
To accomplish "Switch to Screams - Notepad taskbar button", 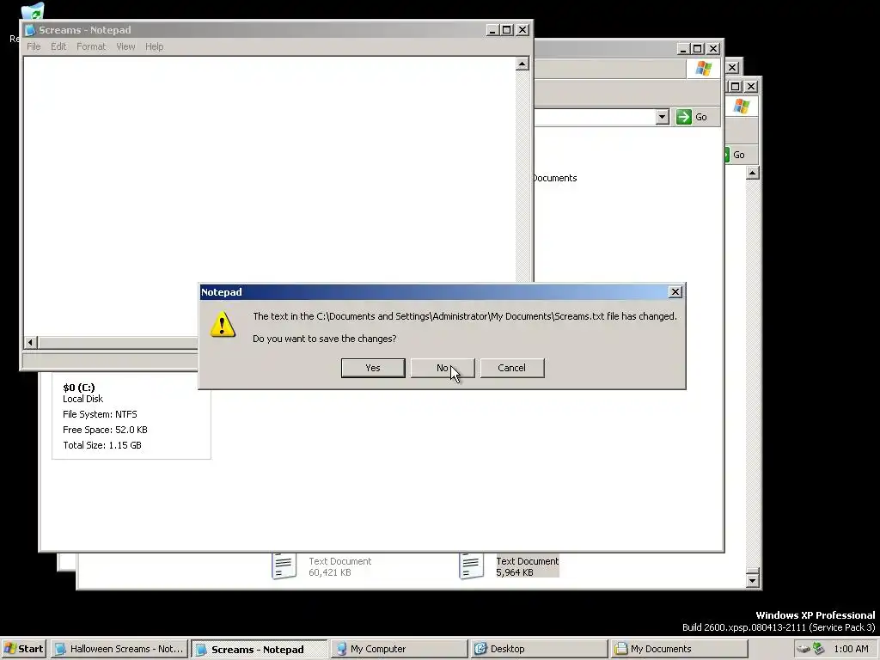I will click(259, 649).
